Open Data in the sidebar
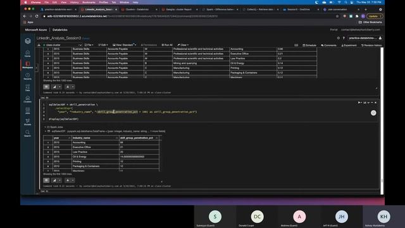Screen dimensions: 405x228 28,87
